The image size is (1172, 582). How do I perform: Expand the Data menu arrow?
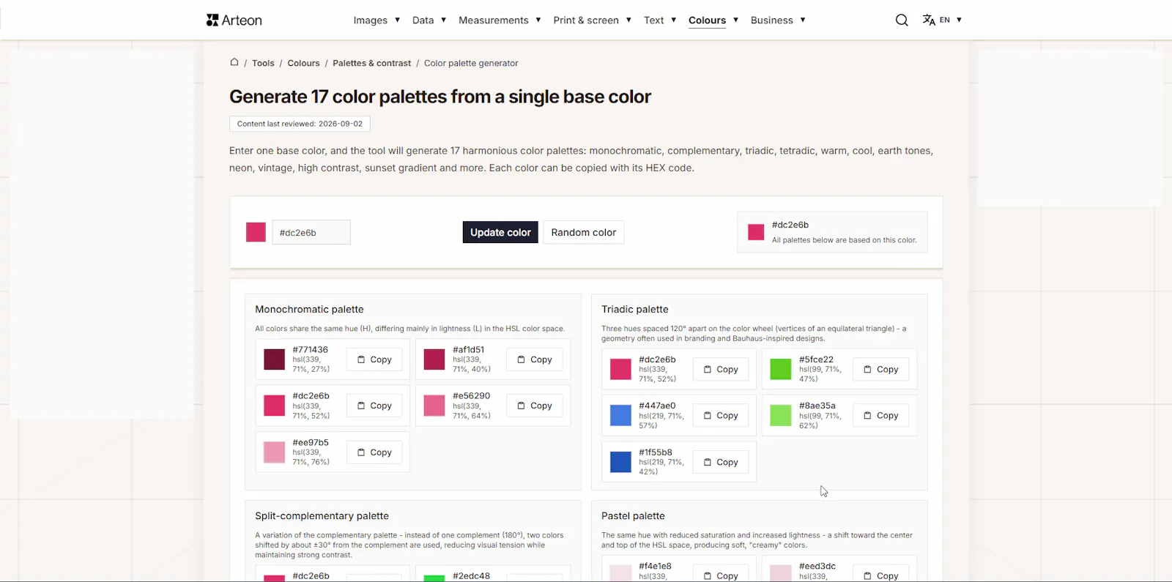[x=444, y=20]
